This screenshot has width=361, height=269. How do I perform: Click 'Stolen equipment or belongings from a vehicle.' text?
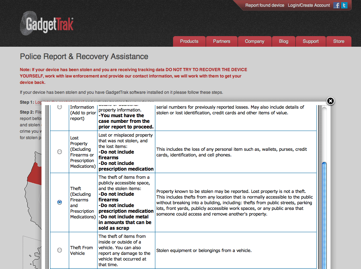pyautogui.click(x=204, y=250)
